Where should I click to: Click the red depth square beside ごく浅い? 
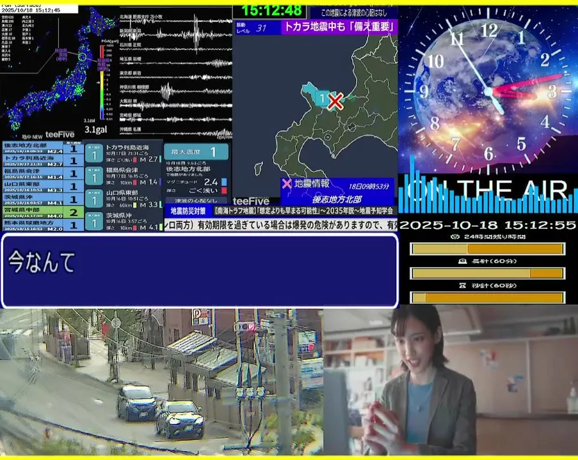(x=224, y=190)
